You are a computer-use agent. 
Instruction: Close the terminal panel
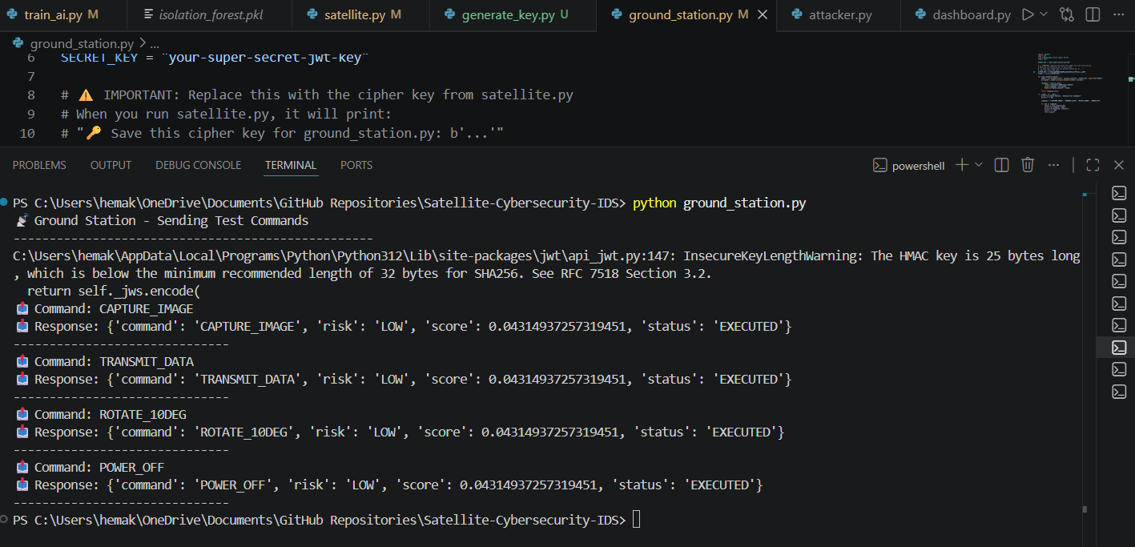pyautogui.click(x=1117, y=165)
